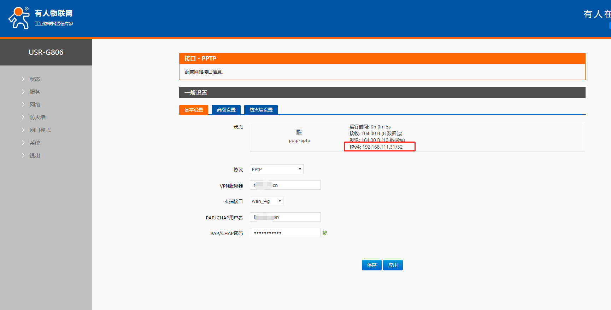The height and width of the screenshot is (310, 611).
Task: Click the pptp-pptp interface status icon
Action: 299,132
